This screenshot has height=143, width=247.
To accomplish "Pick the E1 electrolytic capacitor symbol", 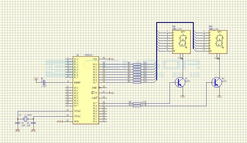I will 44,82.
